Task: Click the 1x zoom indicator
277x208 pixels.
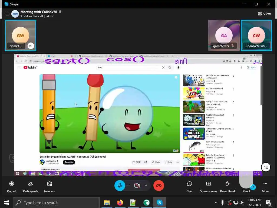Action: point(266,167)
